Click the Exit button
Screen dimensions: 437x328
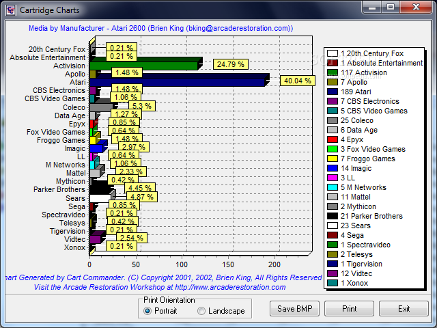[404, 308]
